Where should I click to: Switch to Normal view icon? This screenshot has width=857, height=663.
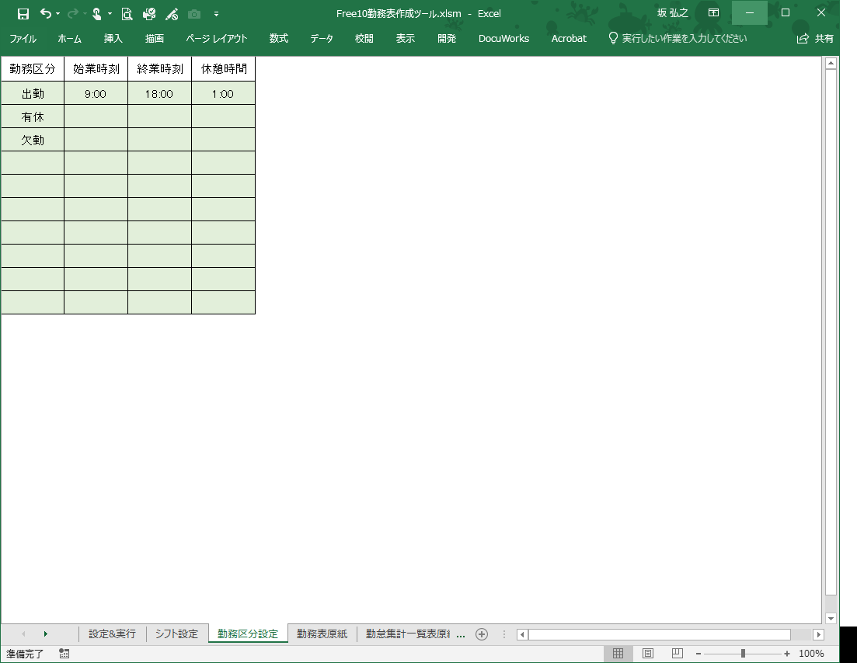pyautogui.click(x=618, y=653)
